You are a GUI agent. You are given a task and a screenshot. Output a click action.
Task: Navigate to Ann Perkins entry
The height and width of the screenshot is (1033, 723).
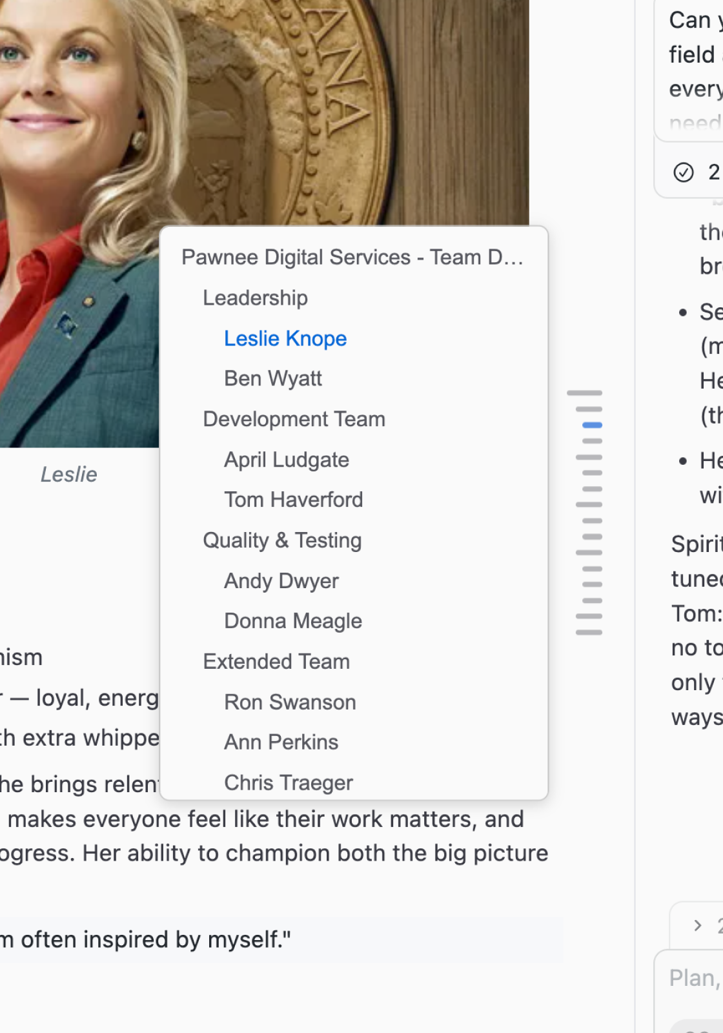point(281,742)
